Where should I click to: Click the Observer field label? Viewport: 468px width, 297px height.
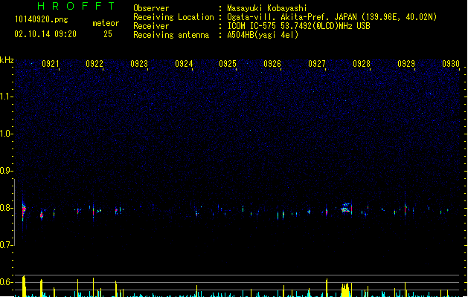(x=151, y=8)
